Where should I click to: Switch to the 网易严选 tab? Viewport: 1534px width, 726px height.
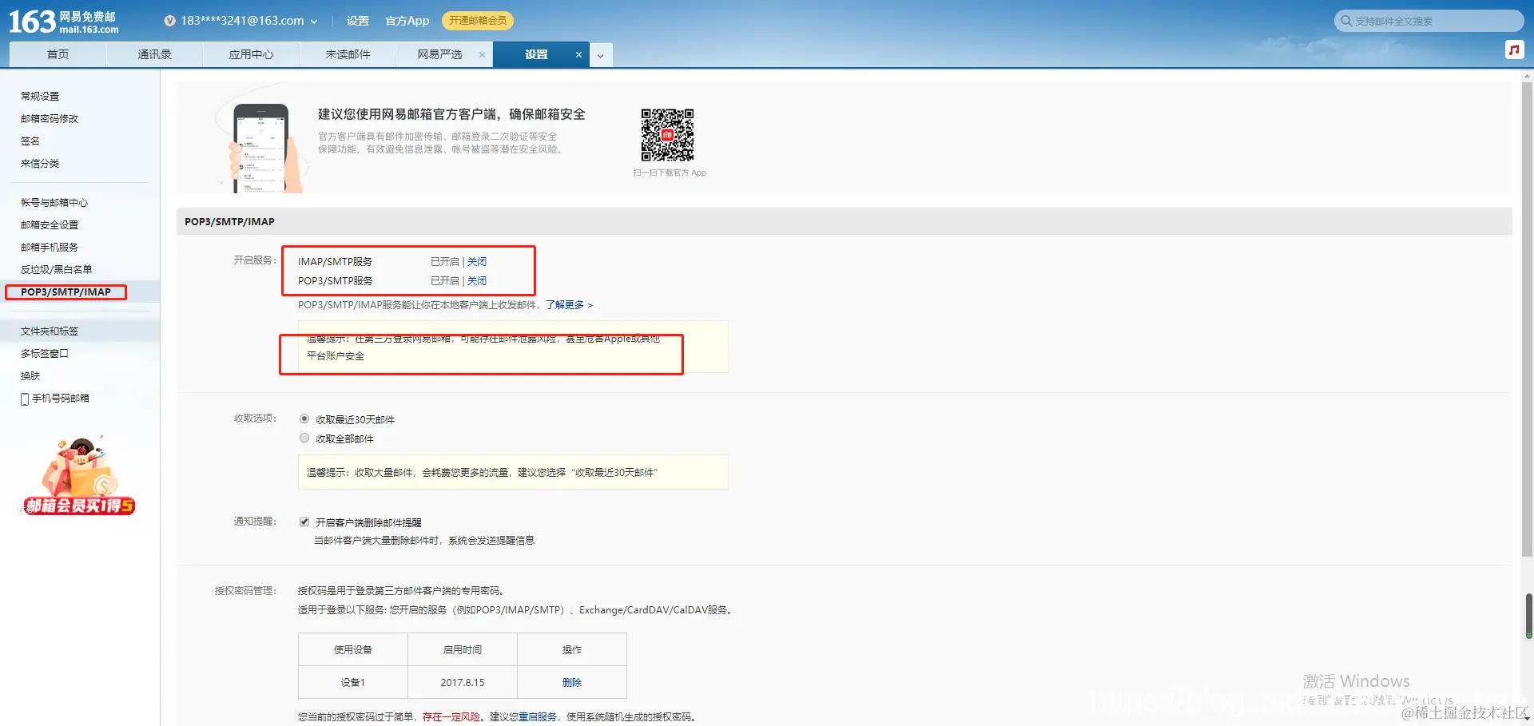pyautogui.click(x=439, y=54)
